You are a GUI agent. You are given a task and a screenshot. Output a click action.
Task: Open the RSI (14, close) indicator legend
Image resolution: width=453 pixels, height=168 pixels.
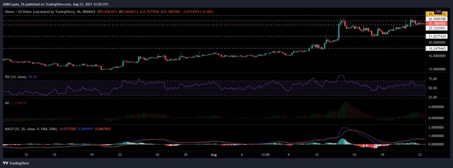[15, 77]
